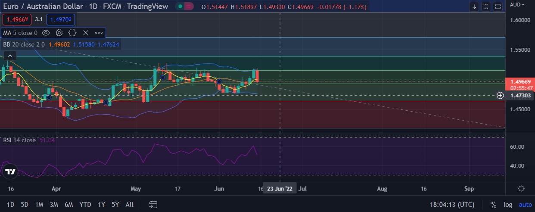Open the AUD currency dropdown
This screenshot has width=535, height=212.
tap(518, 4)
